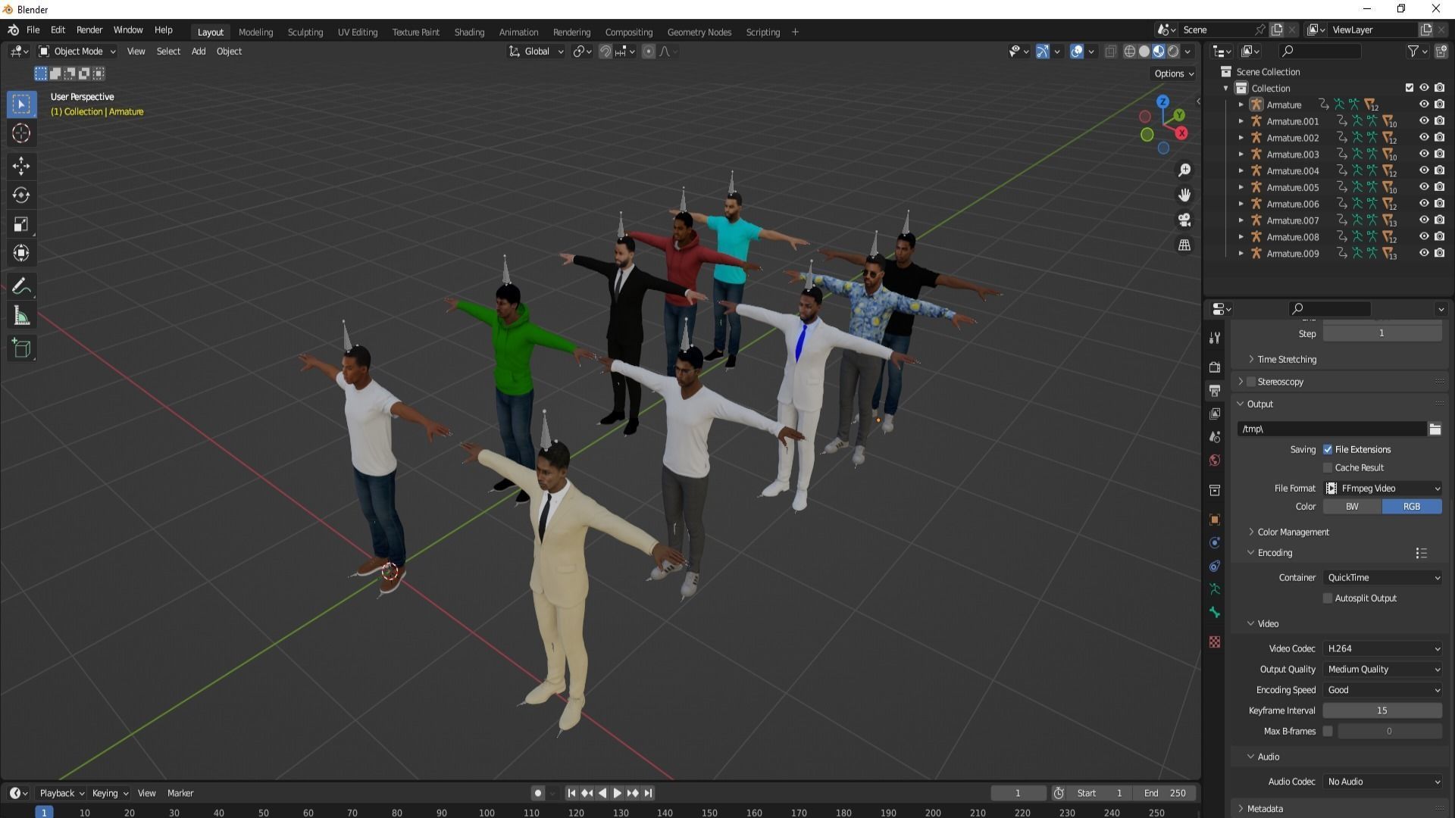This screenshot has width=1455, height=818.
Task: Uncheck File Extensions checkbox
Action: click(1328, 449)
